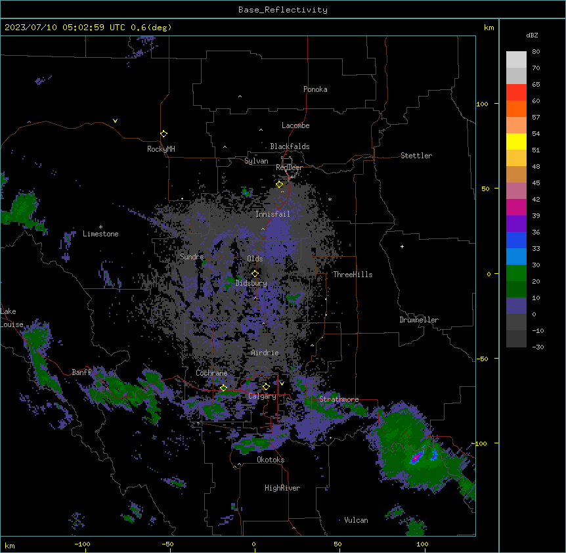Image resolution: width=566 pixels, height=553 pixels.
Task: Click the yellow diamond marker below RedDeer
Action: tap(280, 185)
